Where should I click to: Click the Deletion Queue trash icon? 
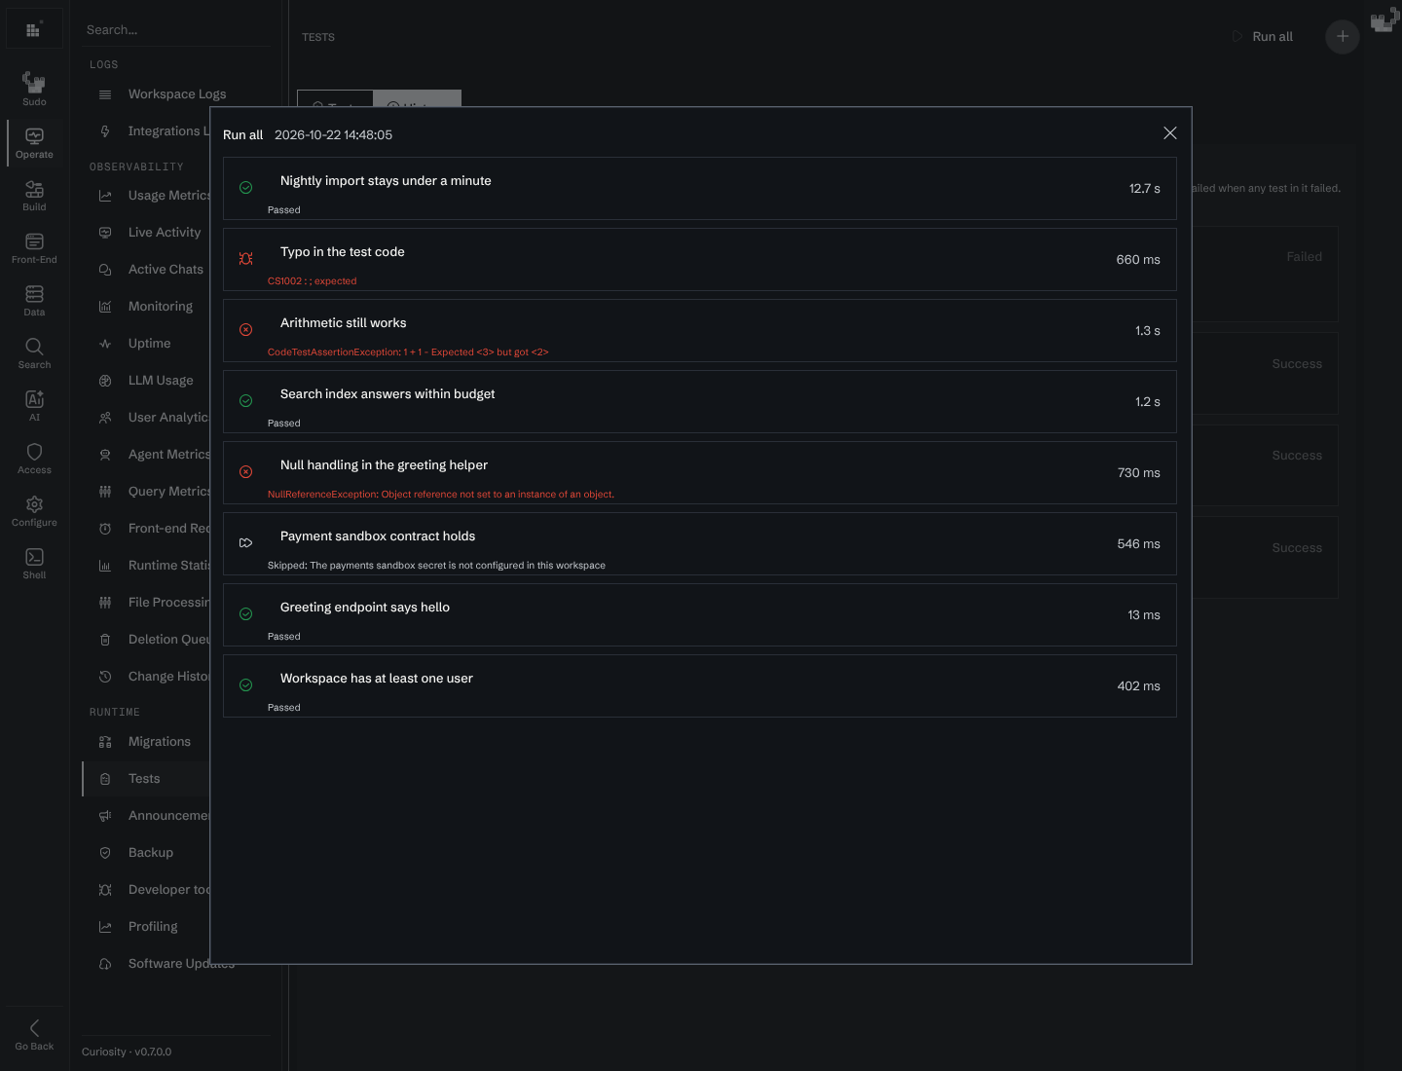[x=105, y=640]
